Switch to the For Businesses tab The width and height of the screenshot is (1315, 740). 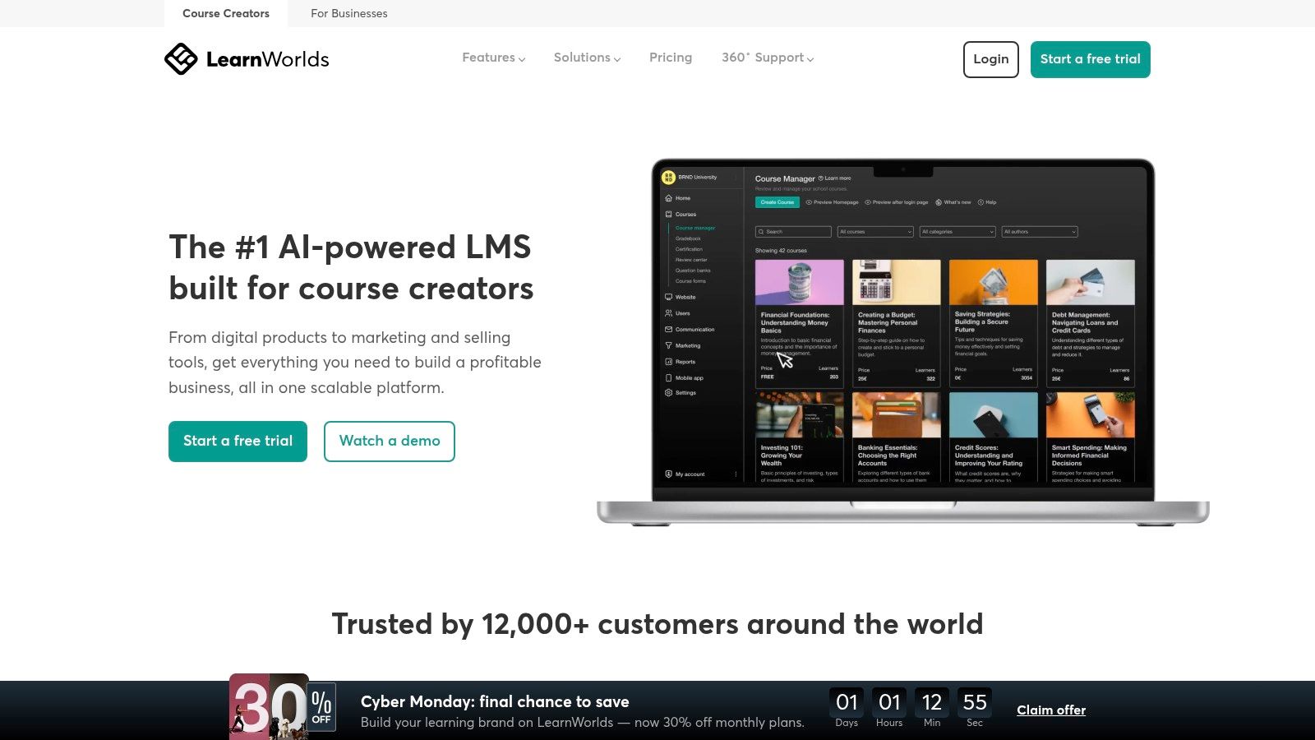(x=348, y=13)
